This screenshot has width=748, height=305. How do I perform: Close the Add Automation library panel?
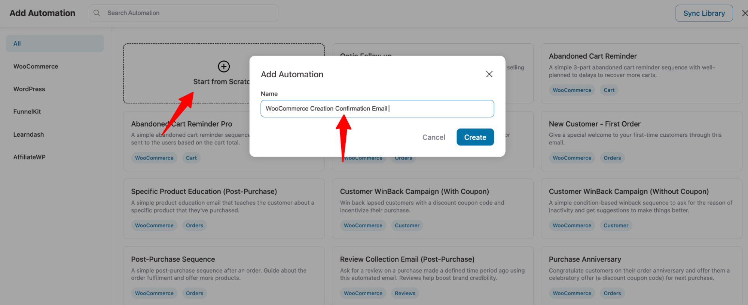click(x=745, y=13)
